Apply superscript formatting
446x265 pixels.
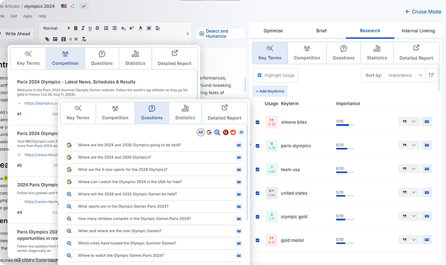pos(132,28)
